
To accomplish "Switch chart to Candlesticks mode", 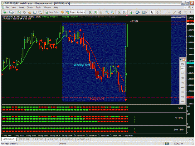I will tap(95, 12).
